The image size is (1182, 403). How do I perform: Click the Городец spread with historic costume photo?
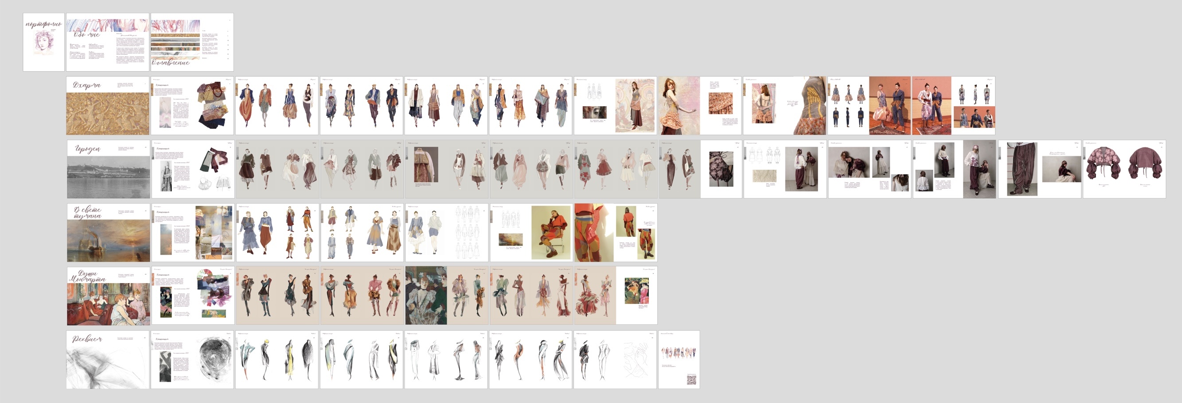pyautogui.click(x=446, y=169)
